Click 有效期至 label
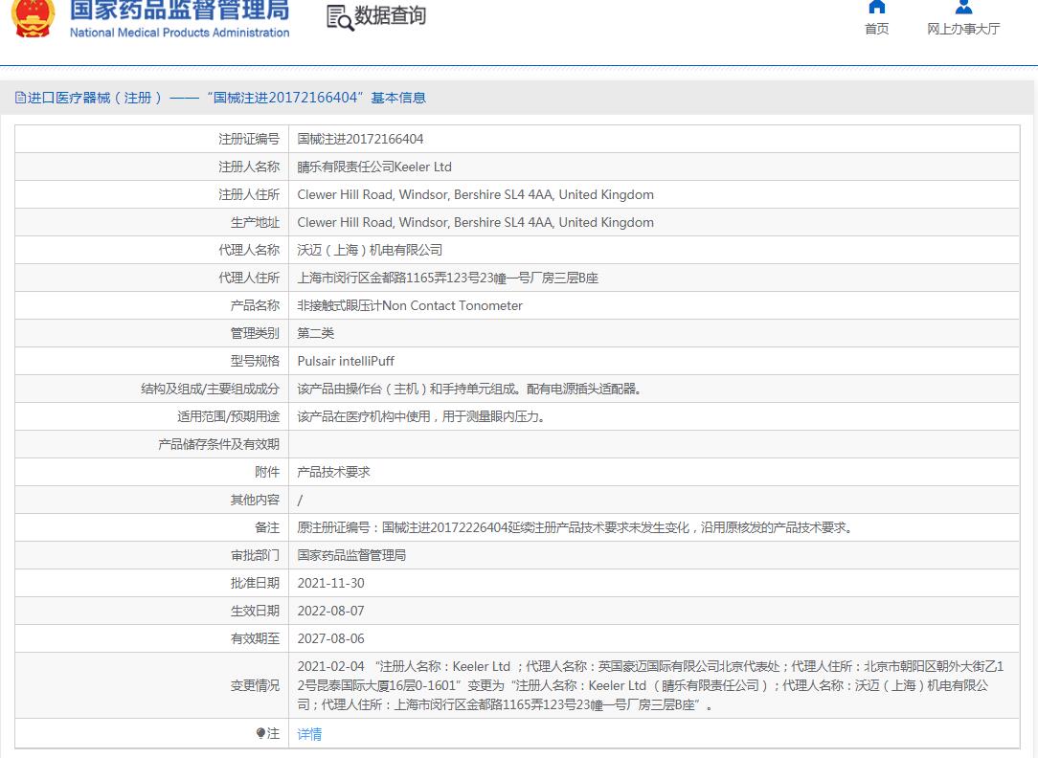Image resolution: width=1038 pixels, height=758 pixels. coord(255,639)
